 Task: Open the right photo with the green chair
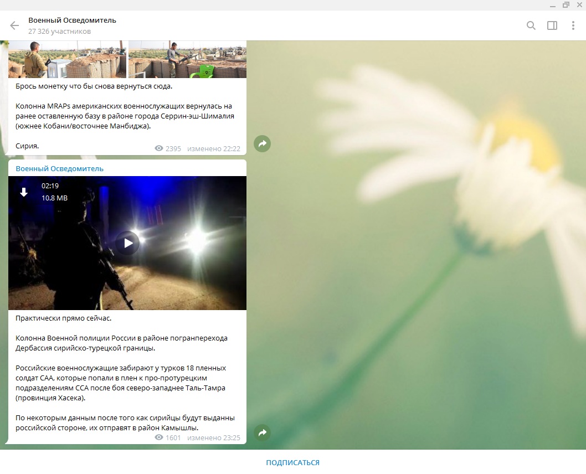[x=187, y=59]
